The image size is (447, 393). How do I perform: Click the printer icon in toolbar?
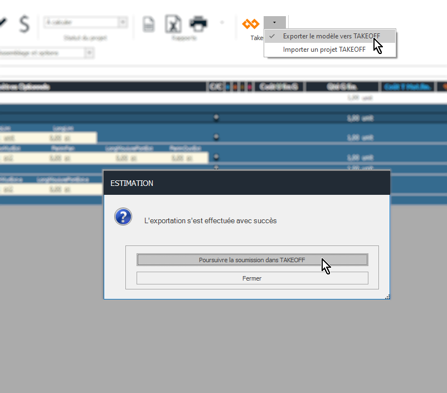click(198, 24)
